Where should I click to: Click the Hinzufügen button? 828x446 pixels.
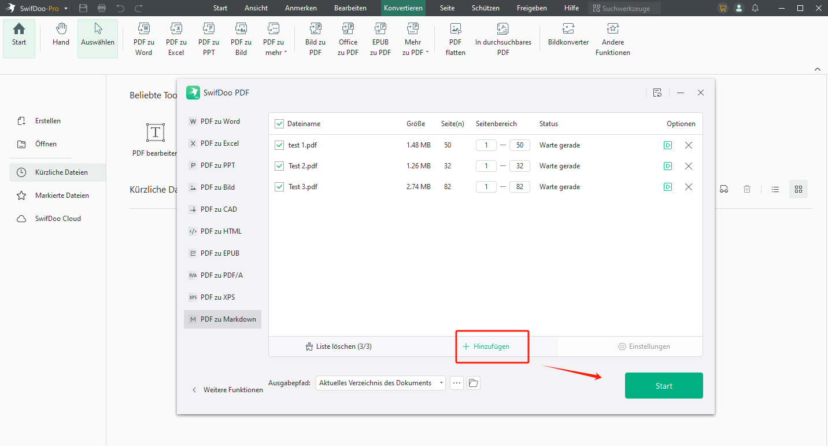point(486,347)
